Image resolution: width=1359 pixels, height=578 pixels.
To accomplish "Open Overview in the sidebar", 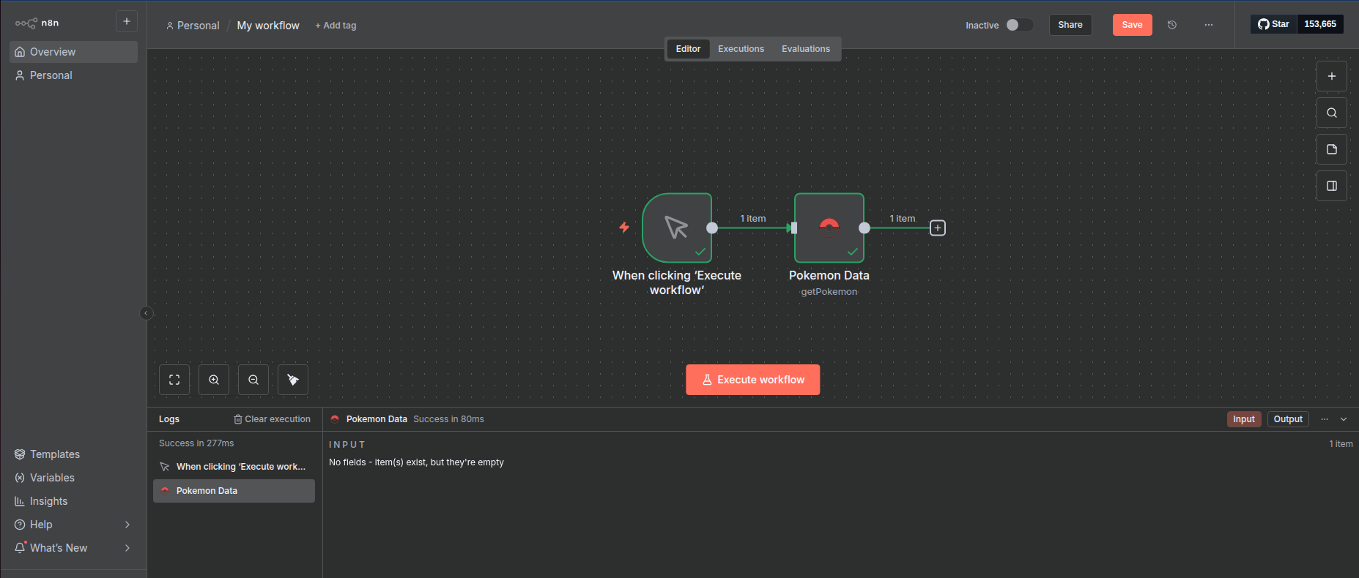I will [x=73, y=52].
